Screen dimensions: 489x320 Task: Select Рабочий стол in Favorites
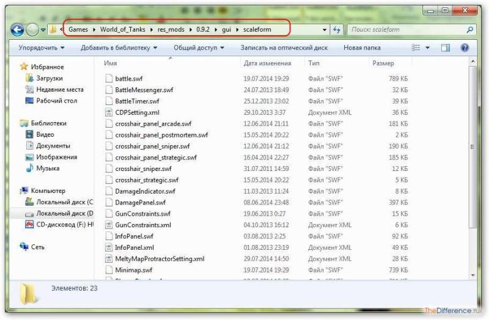56,101
